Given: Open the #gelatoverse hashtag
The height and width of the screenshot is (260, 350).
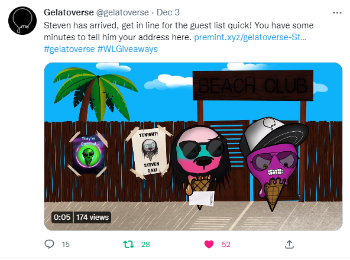Looking at the screenshot, I should [69, 49].
